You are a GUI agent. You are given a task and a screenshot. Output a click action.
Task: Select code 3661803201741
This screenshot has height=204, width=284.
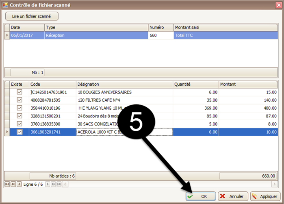point(52,132)
